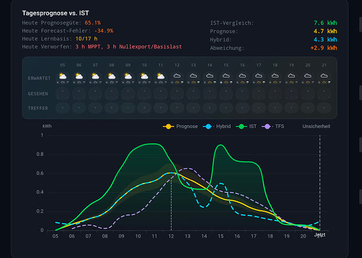Click the cloud icon for hour 13
The height and width of the screenshot is (258, 362).
193,76
